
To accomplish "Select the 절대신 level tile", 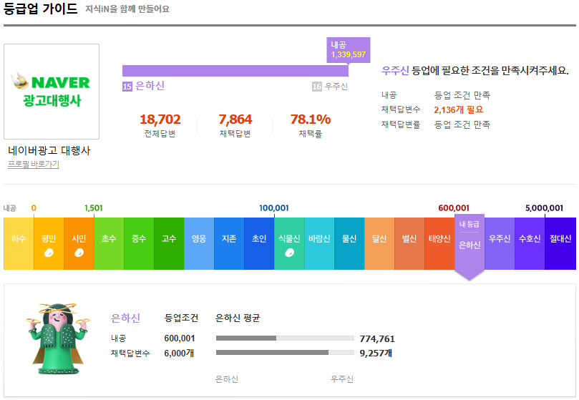I will click(x=560, y=239).
